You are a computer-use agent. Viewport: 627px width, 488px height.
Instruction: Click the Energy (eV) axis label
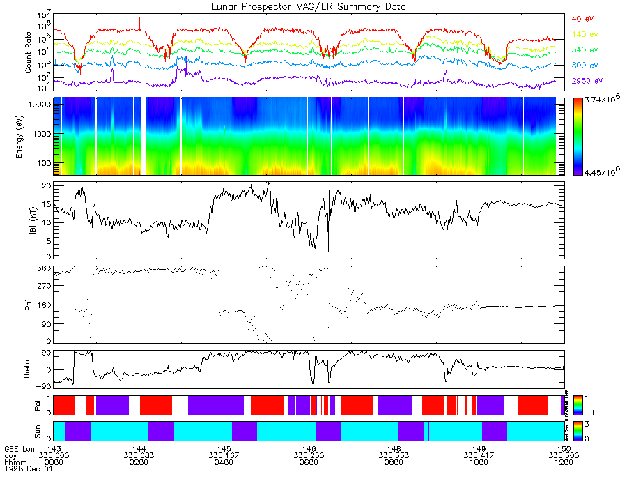[19, 137]
